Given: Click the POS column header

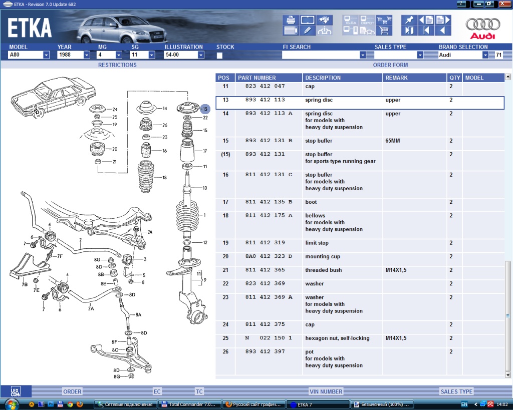Looking at the screenshot, I should pyautogui.click(x=225, y=78).
